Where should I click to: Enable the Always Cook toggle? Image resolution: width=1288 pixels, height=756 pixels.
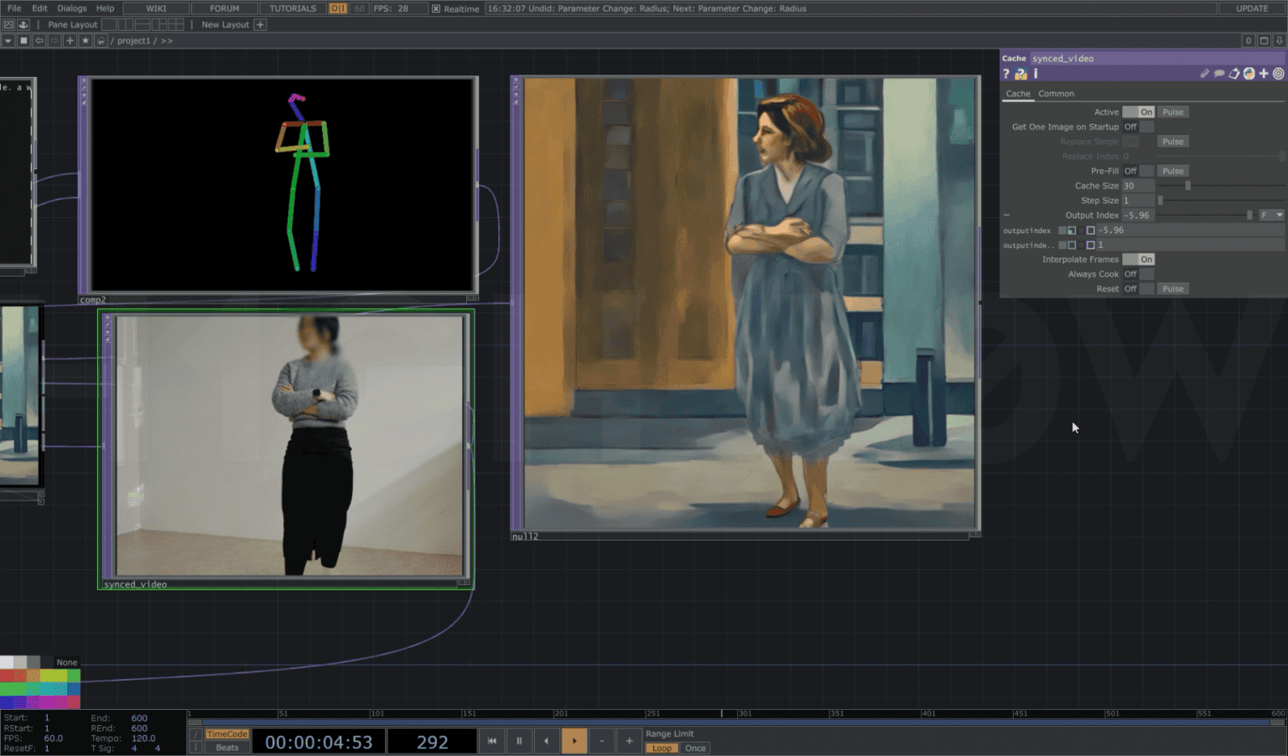pos(1138,274)
